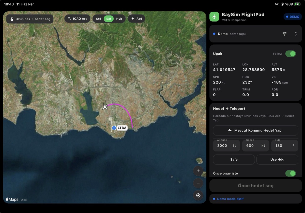Select the SPD value 220 kt
The image size is (305, 213).
219,82
